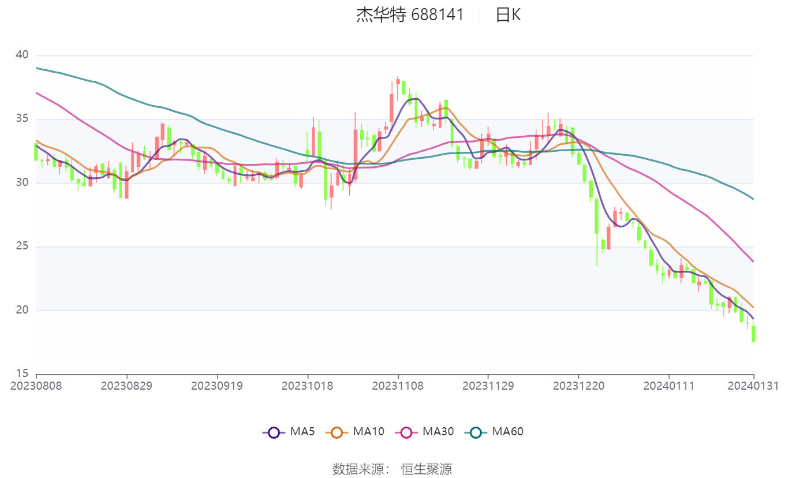Click the data source text 恒生聚源
This screenshot has width=785, height=478.
pyautogui.click(x=427, y=469)
